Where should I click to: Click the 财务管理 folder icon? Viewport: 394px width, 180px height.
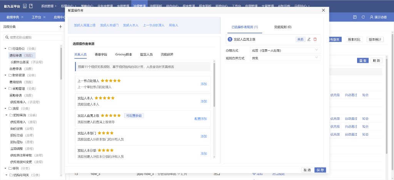tap(10, 75)
